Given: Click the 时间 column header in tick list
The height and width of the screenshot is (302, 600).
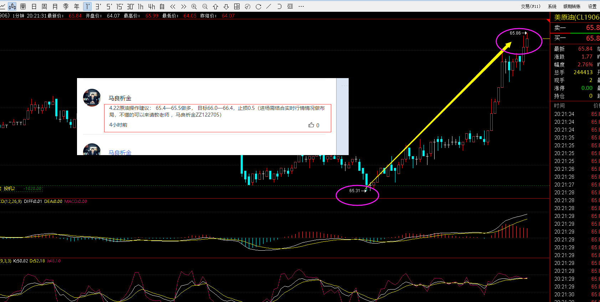Looking at the screenshot, I should click(x=559, y=106).
